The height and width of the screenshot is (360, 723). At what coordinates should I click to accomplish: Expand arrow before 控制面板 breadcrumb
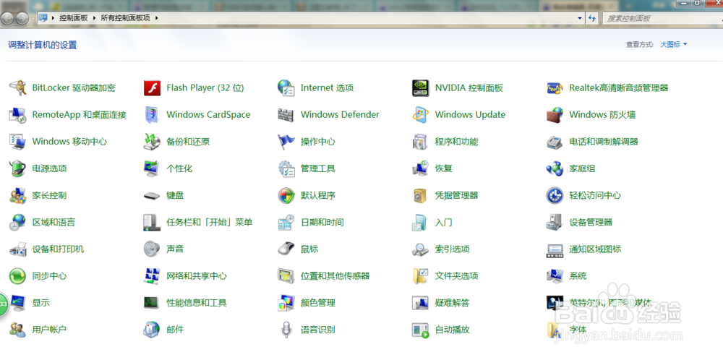[53, 18]
